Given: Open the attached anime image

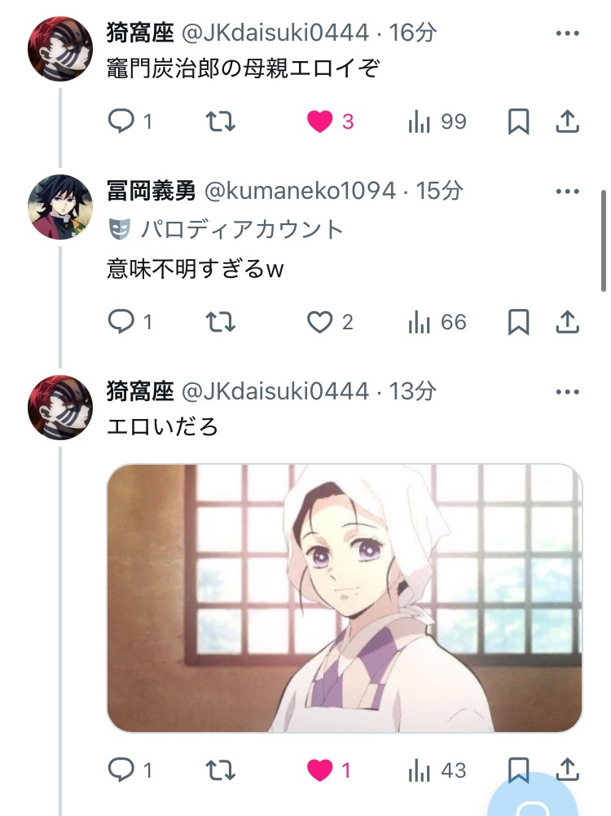Looking at the screenshot, I should coord(345,598).
